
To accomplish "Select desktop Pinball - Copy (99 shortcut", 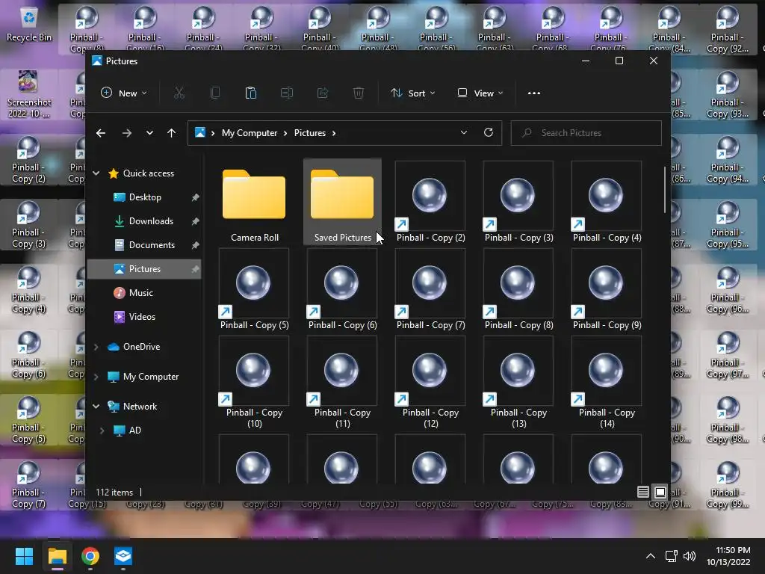I will point(727,485).
